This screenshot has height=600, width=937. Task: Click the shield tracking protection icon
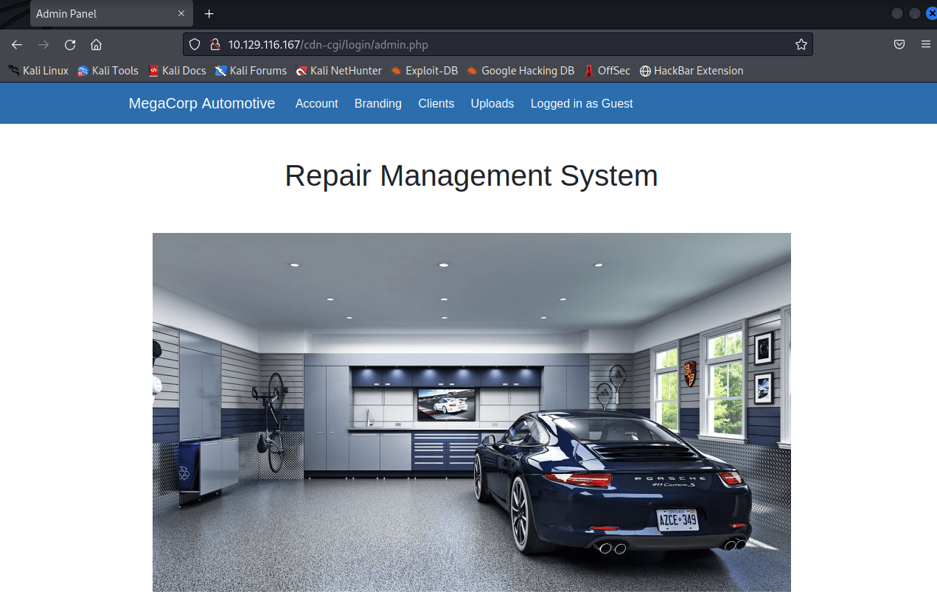click(x=195, y=45)
